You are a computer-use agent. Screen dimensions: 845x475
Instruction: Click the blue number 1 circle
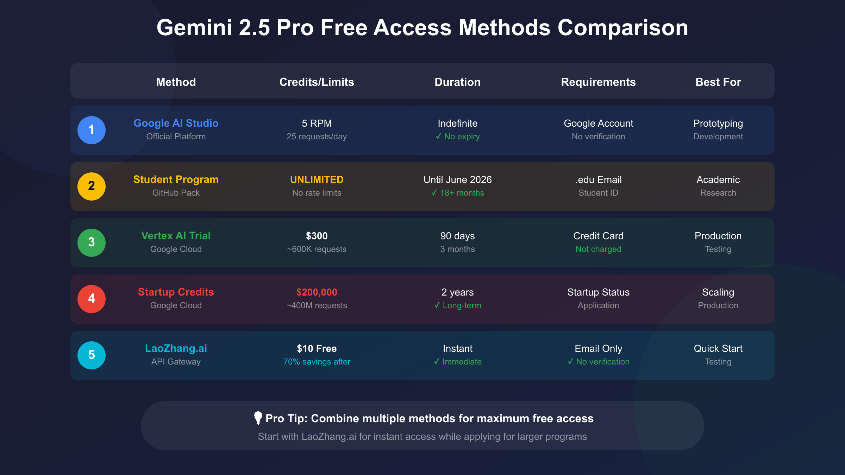92,130
